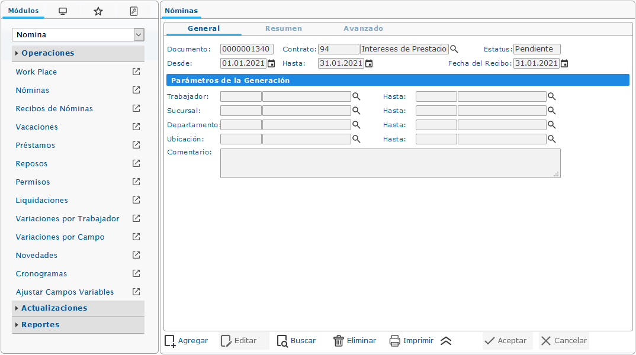Open the monitor icon tab in sidebar
636x355 pixels.
63,11
